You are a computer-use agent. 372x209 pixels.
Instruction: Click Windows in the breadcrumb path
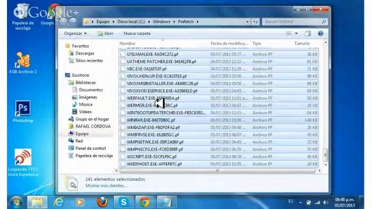162,21
